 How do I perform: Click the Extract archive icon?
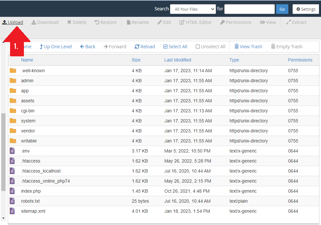point(288,22)
